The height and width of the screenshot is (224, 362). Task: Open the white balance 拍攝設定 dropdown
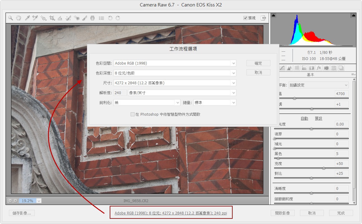point(318,85)
